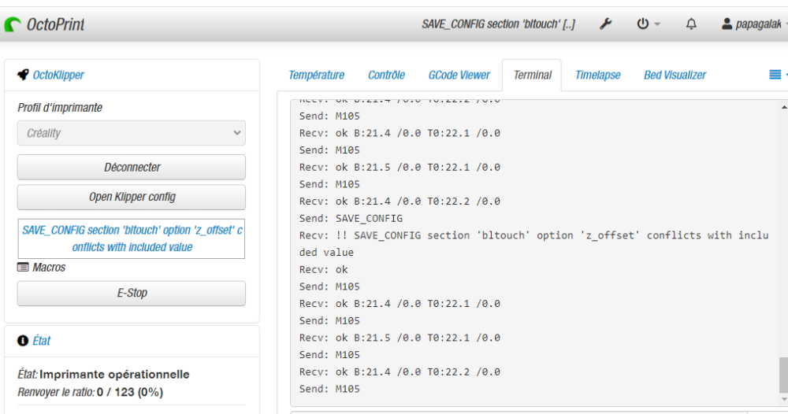Click the 'Recv: ok' terminal line
The height and width of the screenshot is (414, 788).
click(323, 269)
